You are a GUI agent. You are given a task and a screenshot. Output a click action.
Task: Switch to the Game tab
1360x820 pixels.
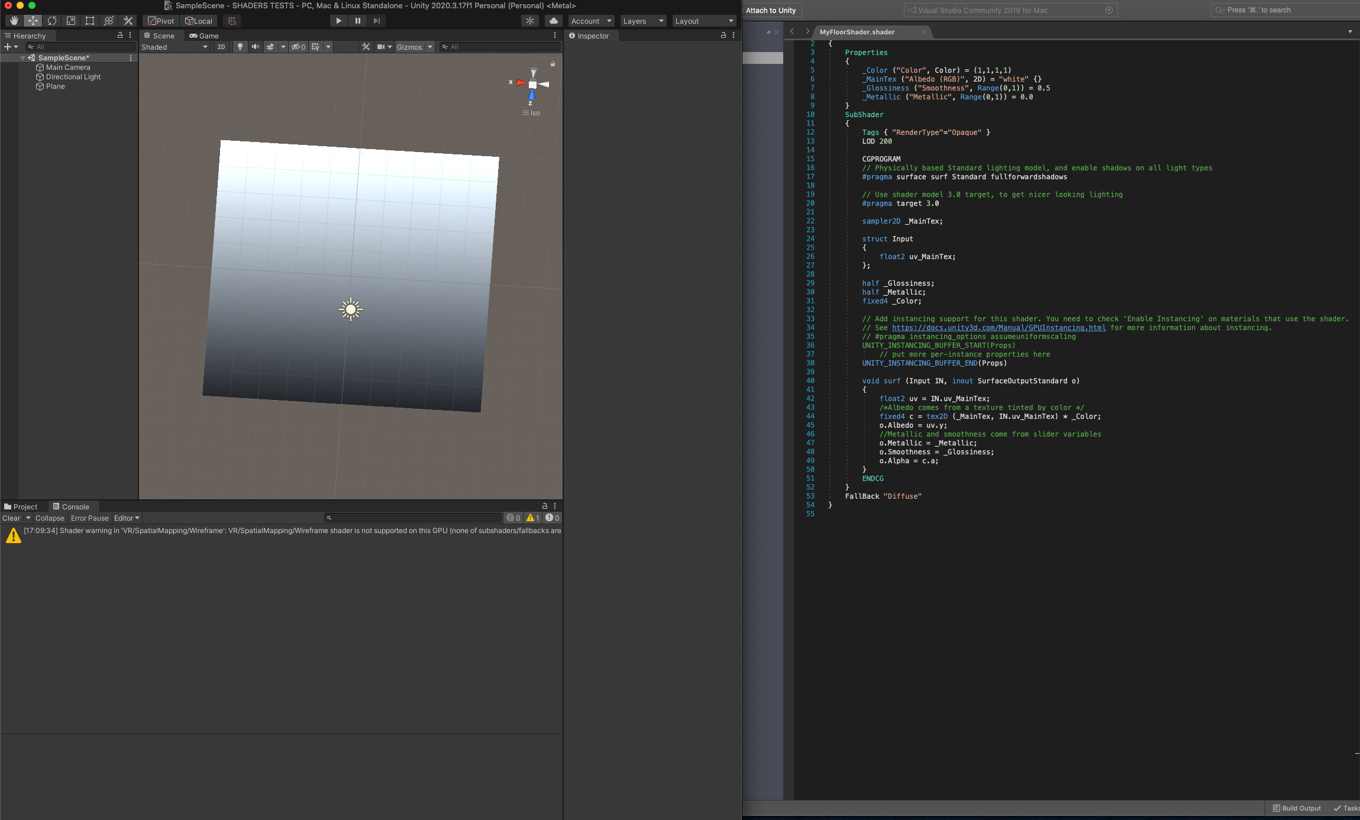(x=204, y=35)
